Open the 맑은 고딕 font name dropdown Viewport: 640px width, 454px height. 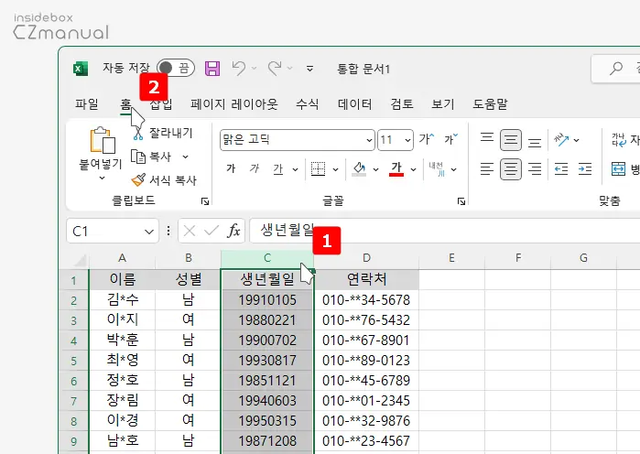[x=369, y=140]
